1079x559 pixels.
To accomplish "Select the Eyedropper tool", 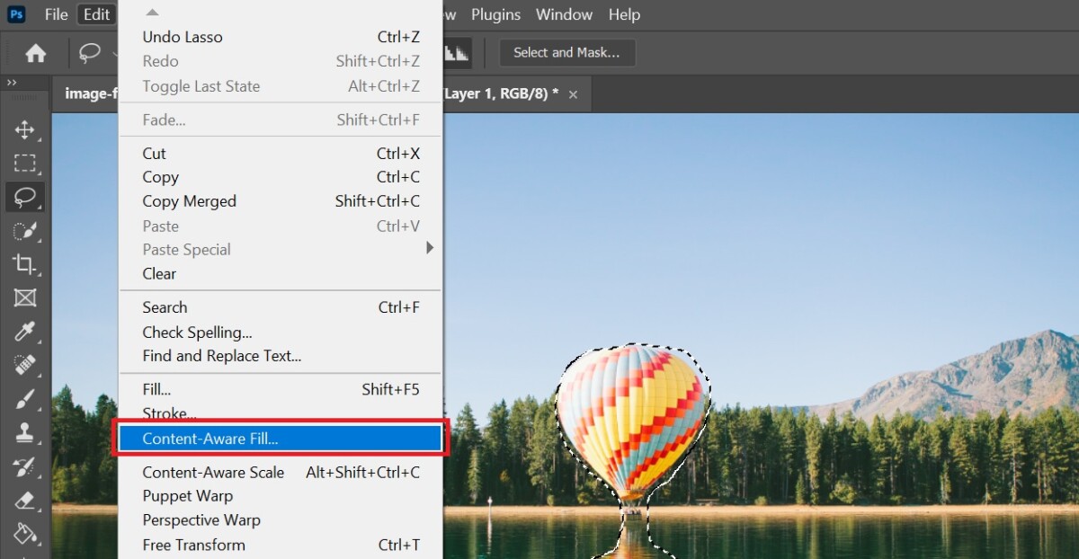I will pos(24,332).
